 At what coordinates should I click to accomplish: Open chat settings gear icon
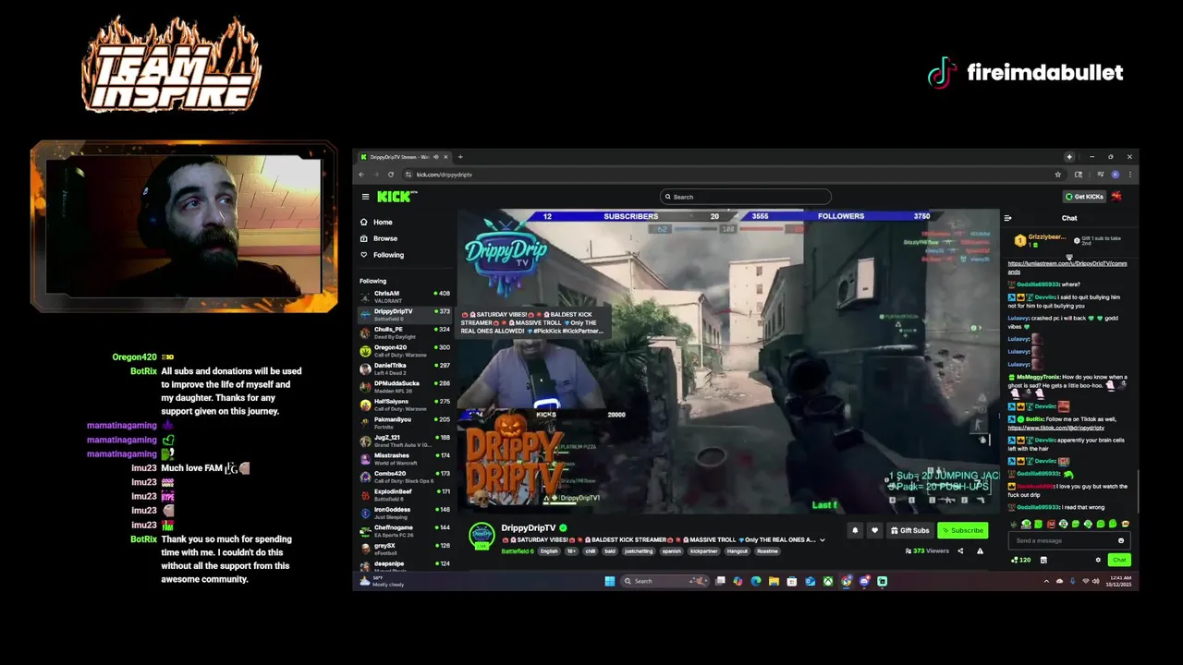click(x=1098, y=560)
